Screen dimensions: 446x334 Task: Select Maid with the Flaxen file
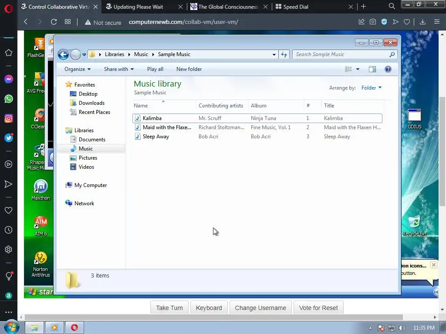(x=257, y=127)
